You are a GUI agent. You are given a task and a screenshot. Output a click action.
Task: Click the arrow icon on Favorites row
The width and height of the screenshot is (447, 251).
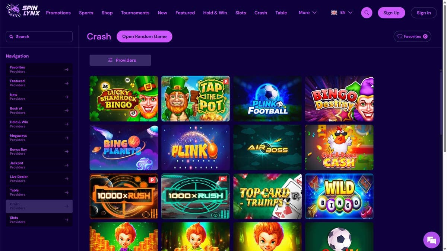pos(66,70)
